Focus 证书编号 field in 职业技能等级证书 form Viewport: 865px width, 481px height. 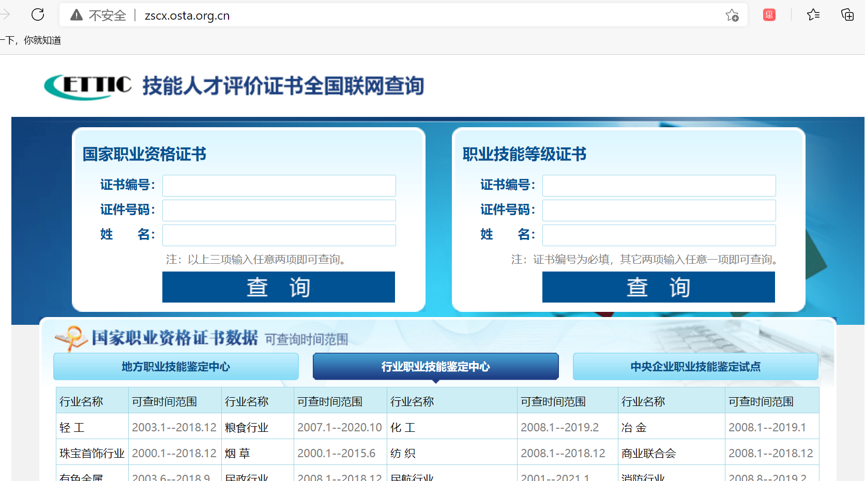pyautogui.click(x=659, y=186)
